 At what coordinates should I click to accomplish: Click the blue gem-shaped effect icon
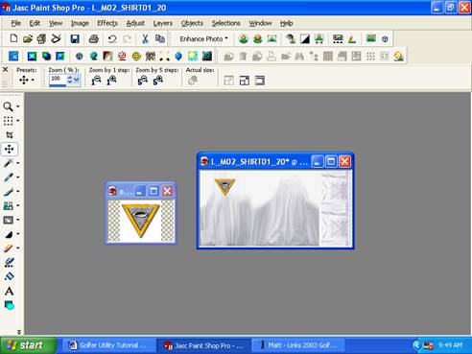(x=178, y=57)
